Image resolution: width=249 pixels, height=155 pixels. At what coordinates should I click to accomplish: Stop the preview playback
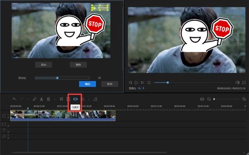(149, 82)
